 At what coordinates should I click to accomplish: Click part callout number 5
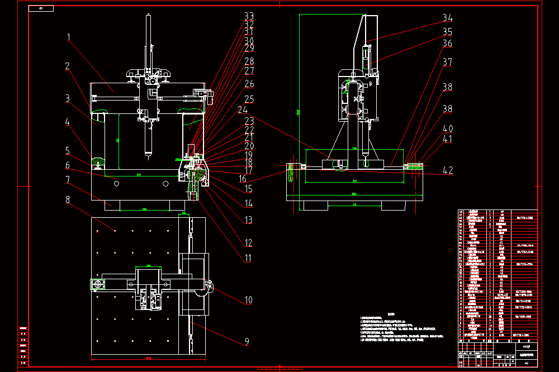click(68, 150)
